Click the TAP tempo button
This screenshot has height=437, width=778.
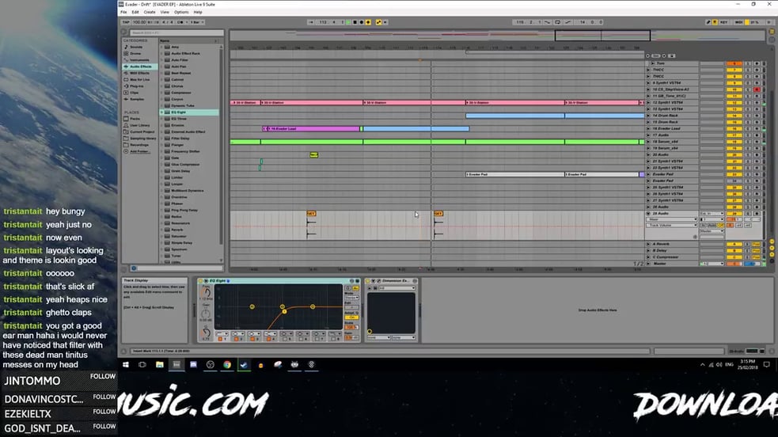(126, 22)
